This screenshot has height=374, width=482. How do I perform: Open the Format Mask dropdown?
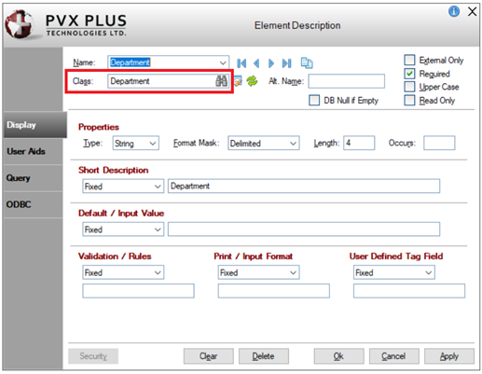coord(264,143)
